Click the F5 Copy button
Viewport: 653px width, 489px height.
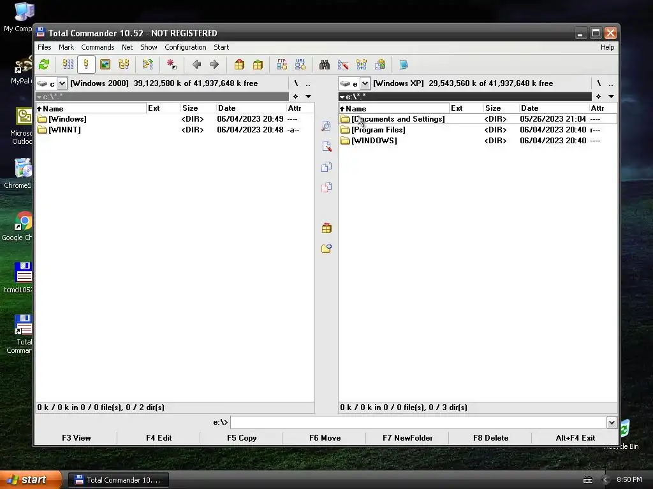click(x=242, y=438)
